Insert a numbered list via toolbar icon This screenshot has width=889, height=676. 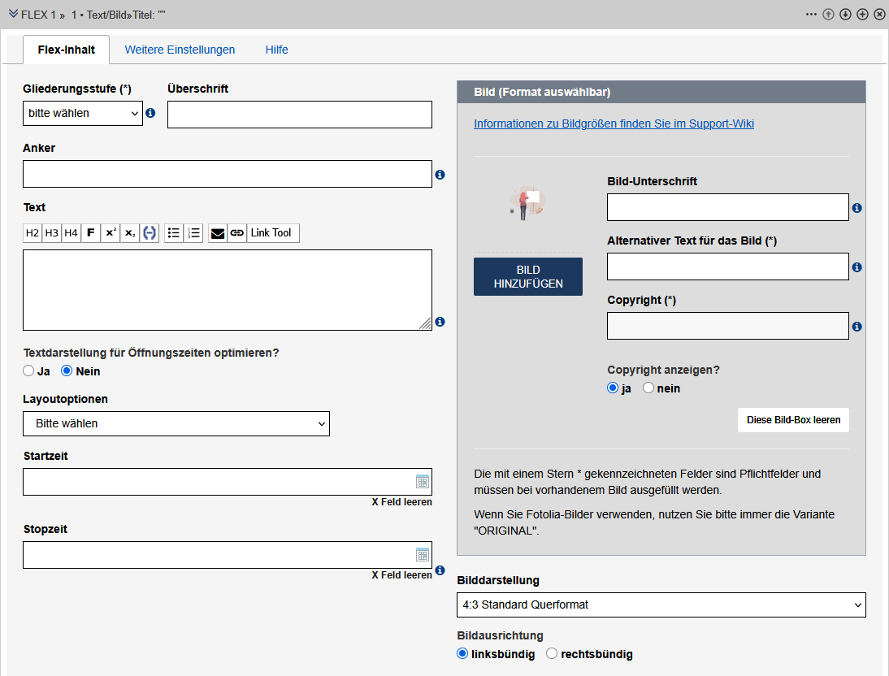[193, 233]
